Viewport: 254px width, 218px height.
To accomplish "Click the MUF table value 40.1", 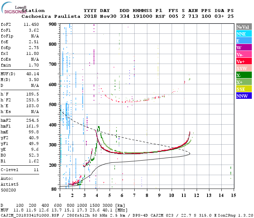I will point(107,210).
